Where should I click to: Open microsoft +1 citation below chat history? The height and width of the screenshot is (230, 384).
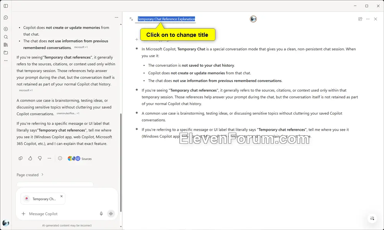pos(26,90)
